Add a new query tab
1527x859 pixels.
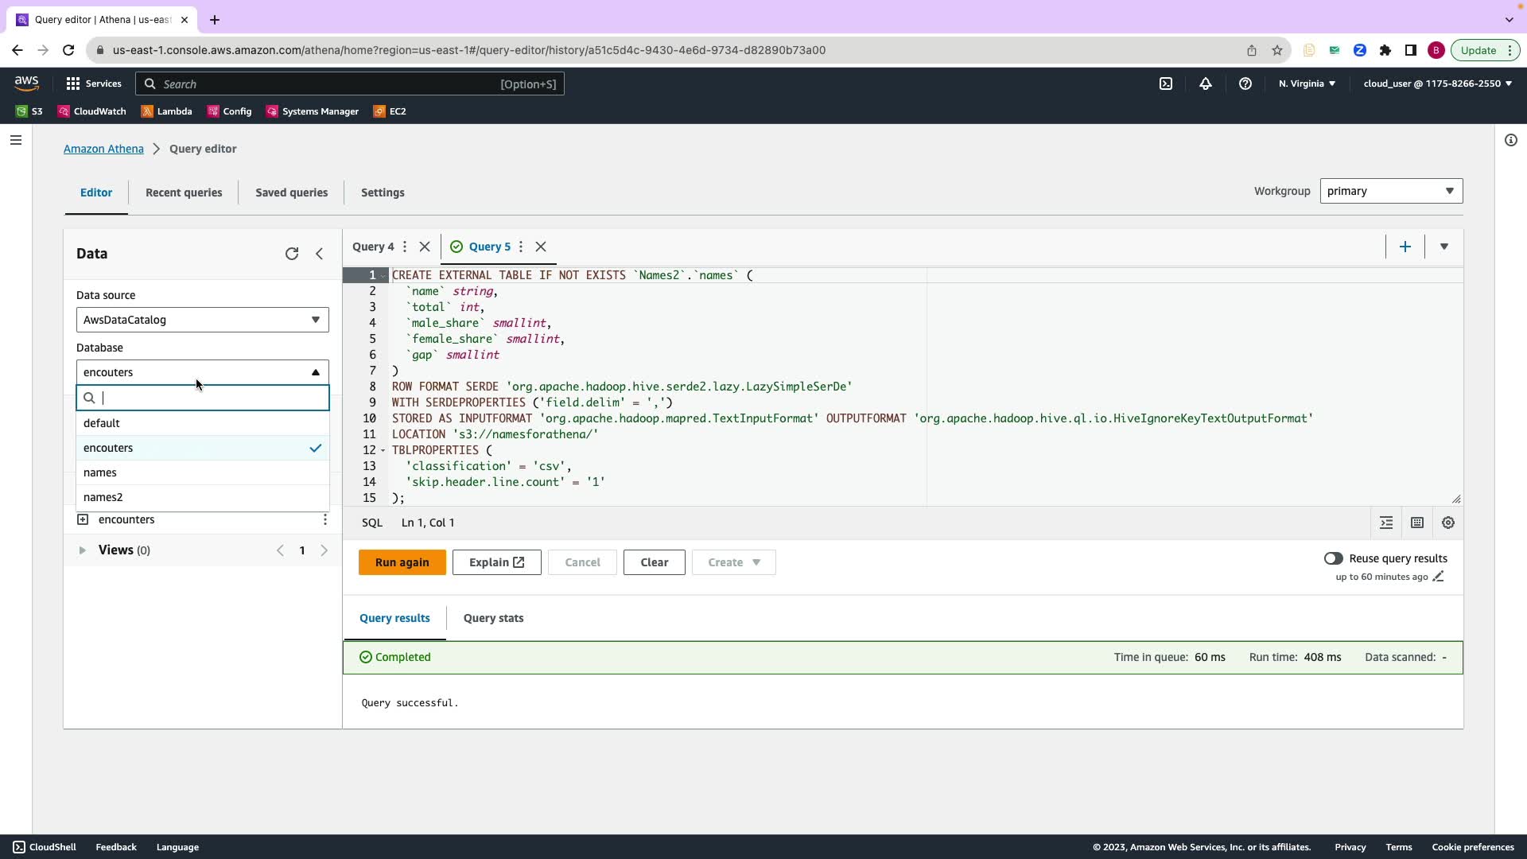point(1405,247)
